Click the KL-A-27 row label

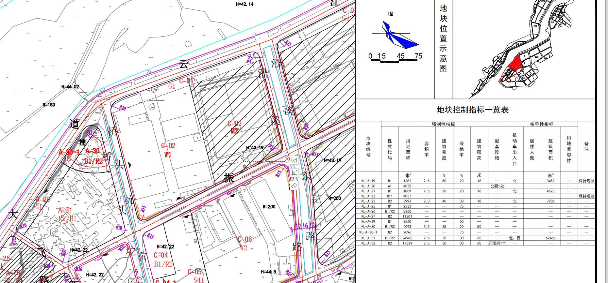pyautogui.click(x=368, y=216)
